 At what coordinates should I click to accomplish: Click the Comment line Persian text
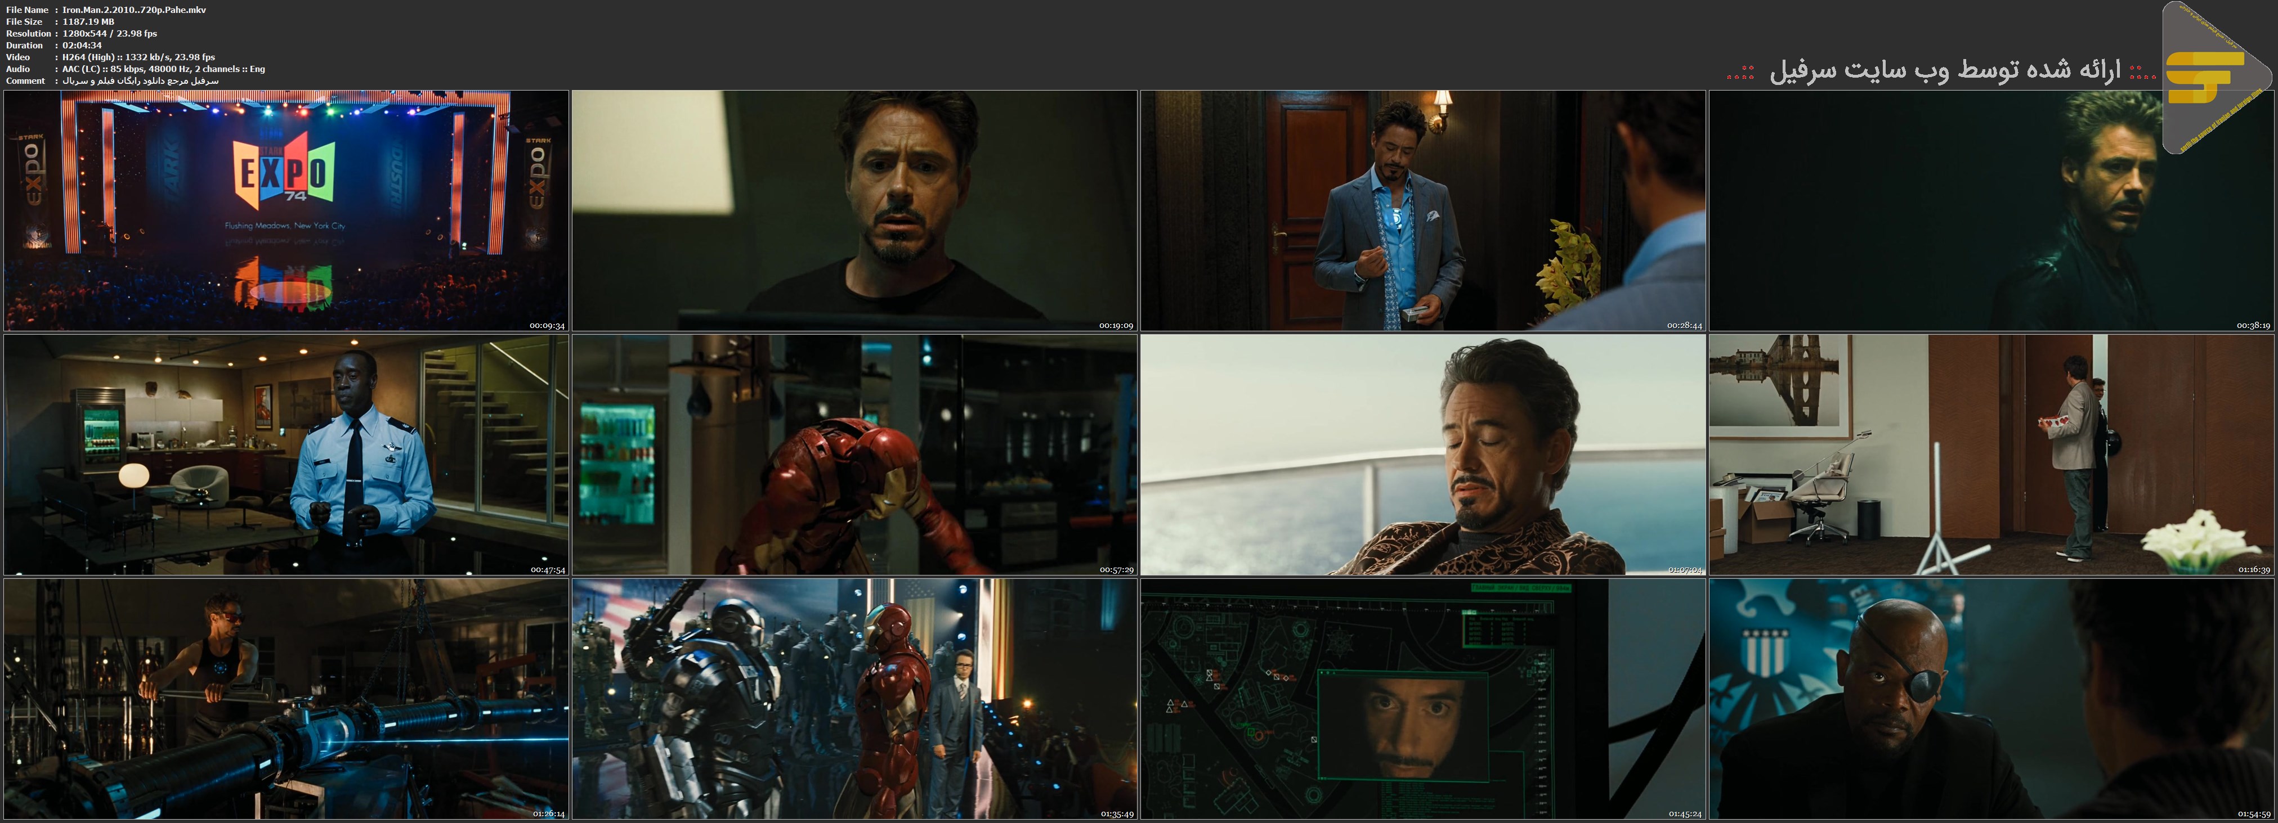point(140,80)
